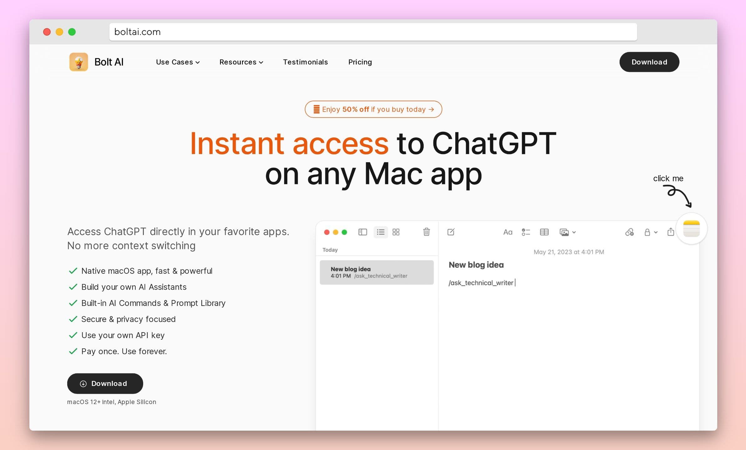Viewport: 746px width, 450px height.
Task: Click the Bolt AI lightning bolt icon
Action: pos(79,61)
